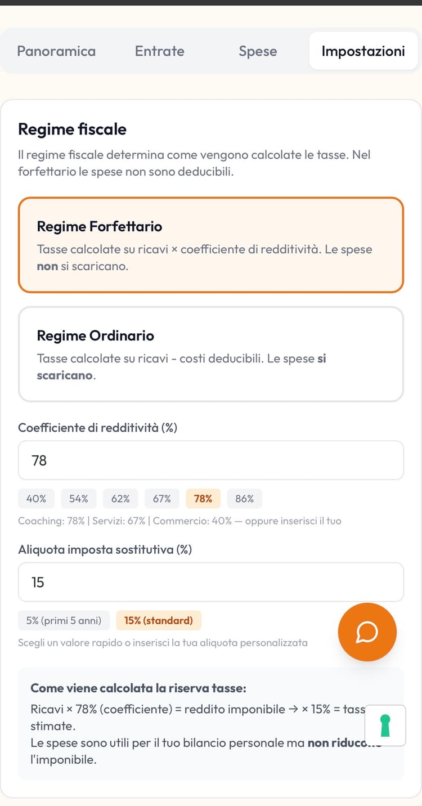Switch to the Panoramica tab
422x806 pixels.
[56, 51]
